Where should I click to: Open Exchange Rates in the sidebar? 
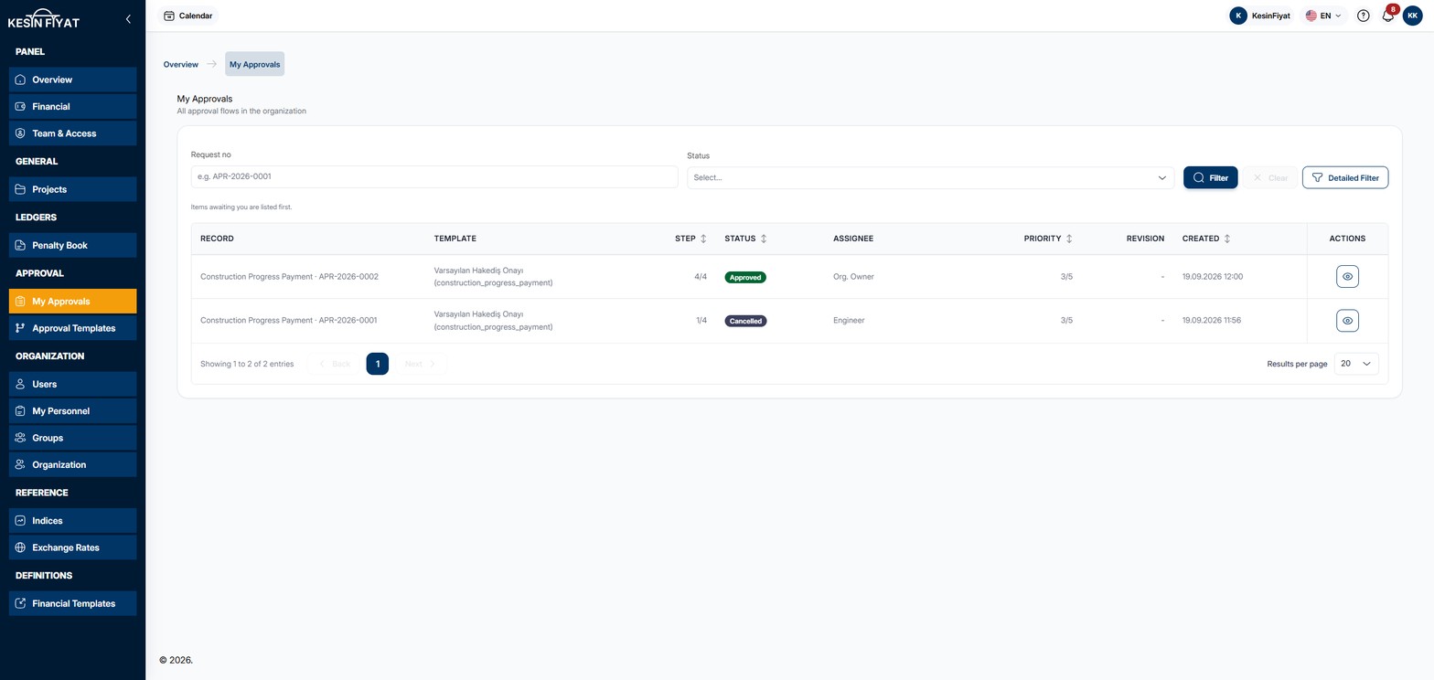click(x=72, y=547)
